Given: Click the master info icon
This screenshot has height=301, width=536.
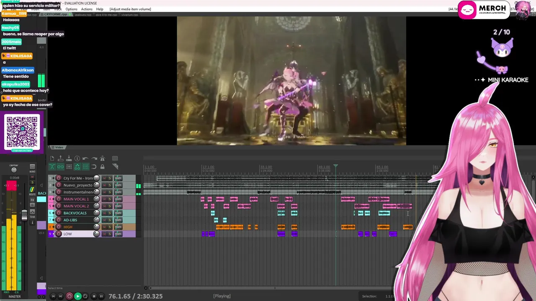Looking at the screenshot, I should point(32,222).
